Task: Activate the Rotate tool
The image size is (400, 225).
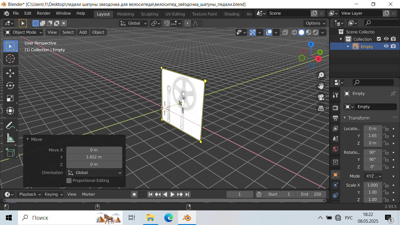Action: [10, 86]
